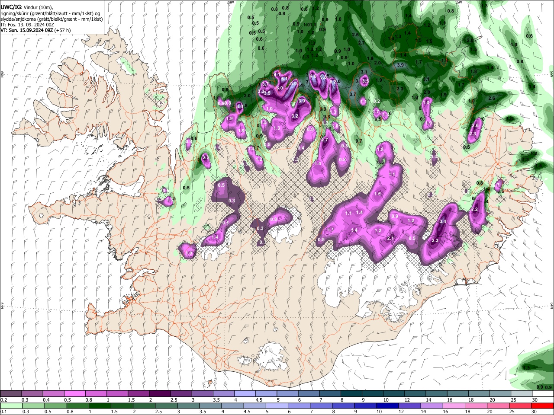Pick the light grey 25 swatch in purple legend

522,394
